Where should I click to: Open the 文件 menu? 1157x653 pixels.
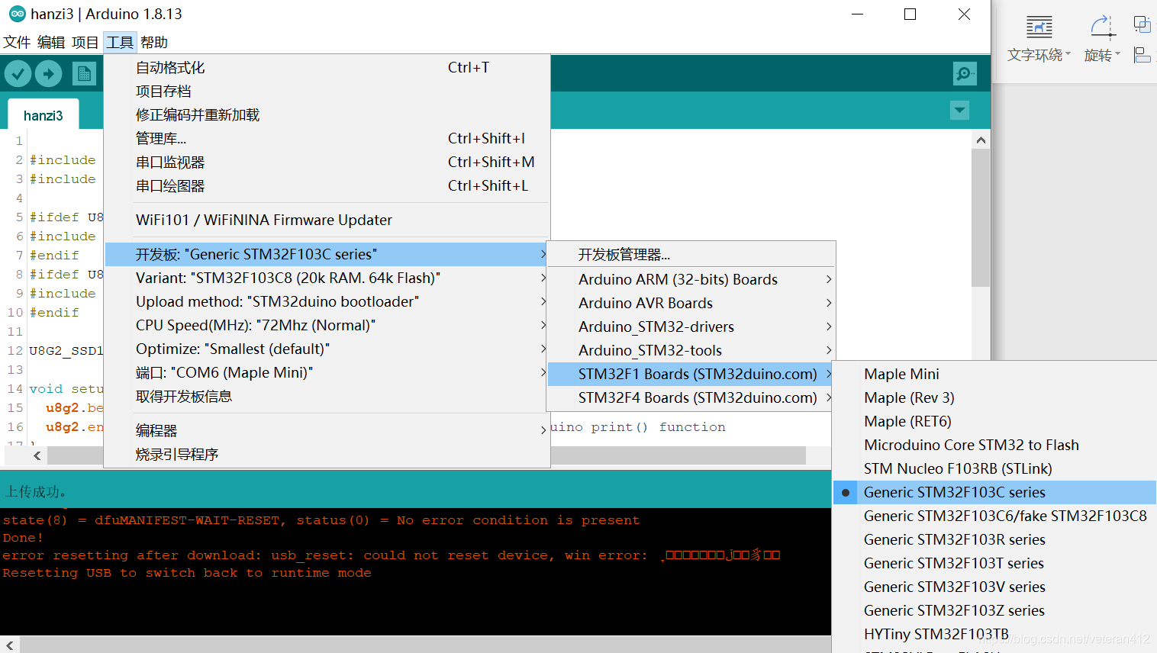tap(17, 42)
